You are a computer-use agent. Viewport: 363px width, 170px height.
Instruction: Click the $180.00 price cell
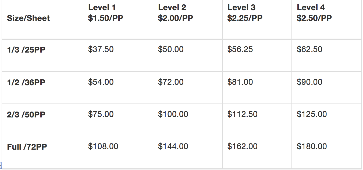pos(312,146)
